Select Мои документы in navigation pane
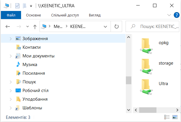 [38, 56]
